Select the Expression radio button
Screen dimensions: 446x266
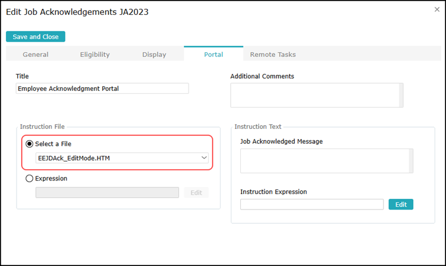[x=29, y=178]
